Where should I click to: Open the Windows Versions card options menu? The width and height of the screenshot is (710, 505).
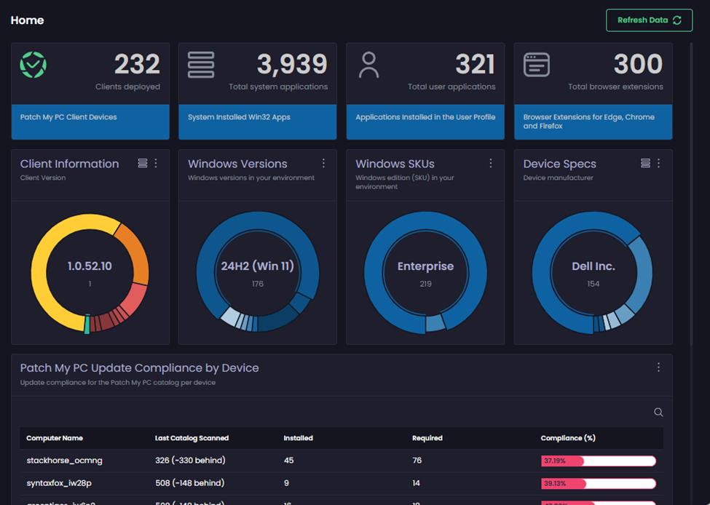pyautogui.click(x=323, y=163)
